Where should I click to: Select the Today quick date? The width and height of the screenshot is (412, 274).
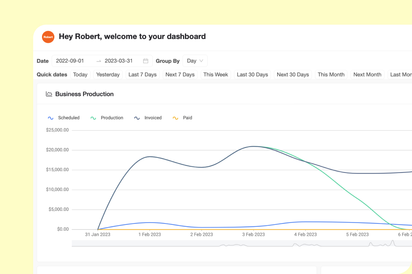[80, 75]
